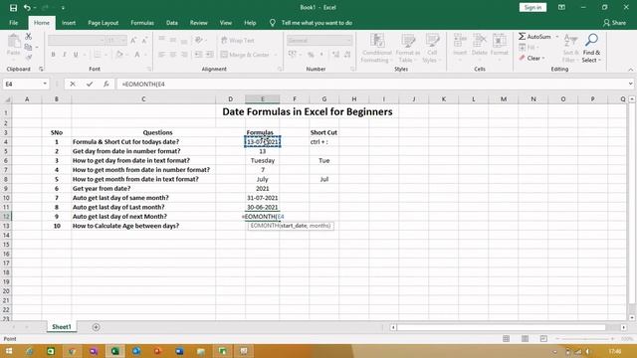Click the AutoSum sigma icon

coord(522,37)
